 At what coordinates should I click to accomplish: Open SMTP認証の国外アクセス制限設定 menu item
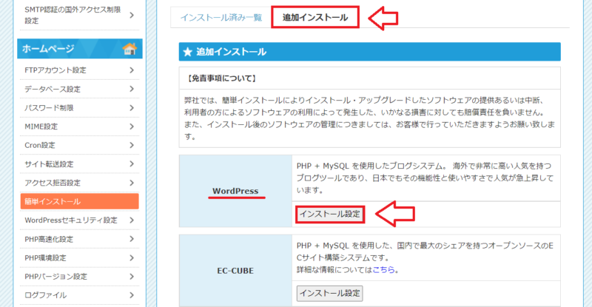click(79, 15)
